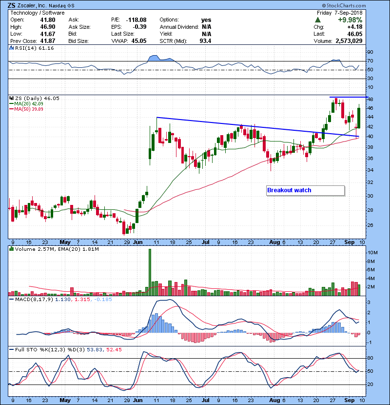Viewport: 390px width, 405px height.
Task: Click the Prev Close value 41.87
Action: pos(48,41)
